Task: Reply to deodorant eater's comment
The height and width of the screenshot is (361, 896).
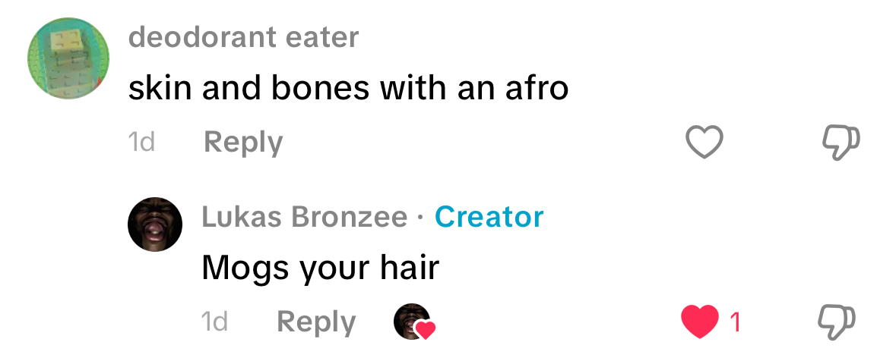Action: [243, 142]
